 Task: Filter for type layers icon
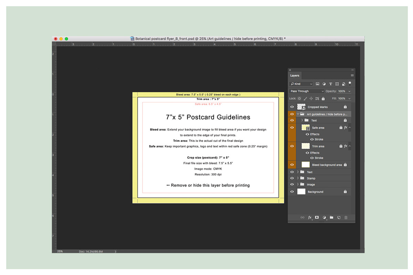[330, 84]
